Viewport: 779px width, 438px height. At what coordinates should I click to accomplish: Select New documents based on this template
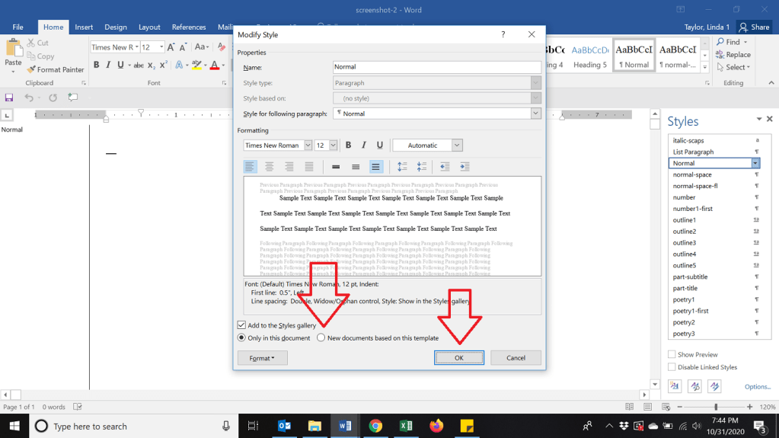(321, 338)
